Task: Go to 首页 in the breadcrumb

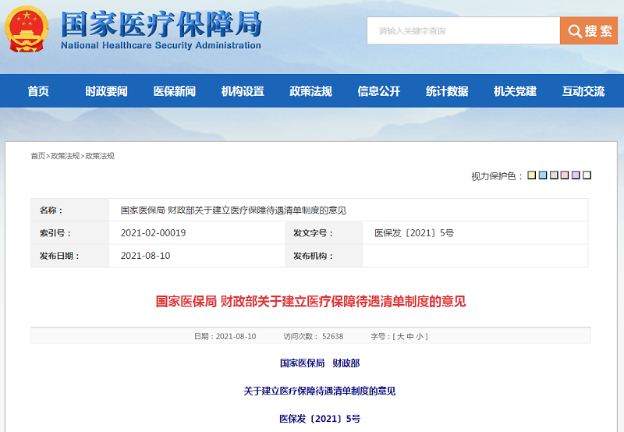Action: [x=37, y=156]
